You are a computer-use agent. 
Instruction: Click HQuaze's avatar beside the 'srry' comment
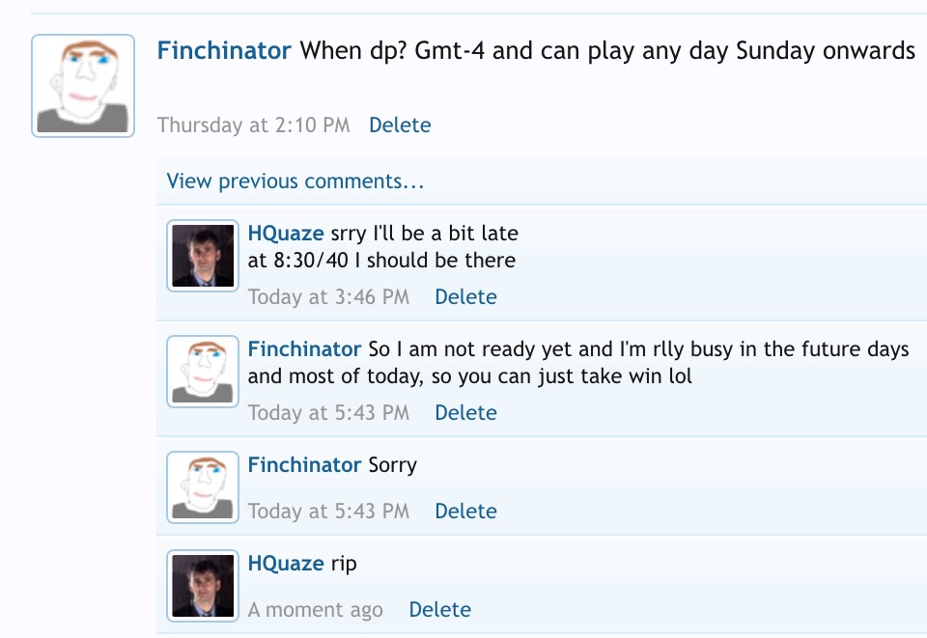(203, 257)
